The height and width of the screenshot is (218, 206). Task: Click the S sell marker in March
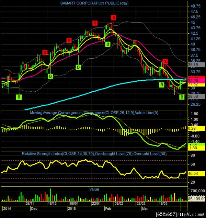coord(165,61)
